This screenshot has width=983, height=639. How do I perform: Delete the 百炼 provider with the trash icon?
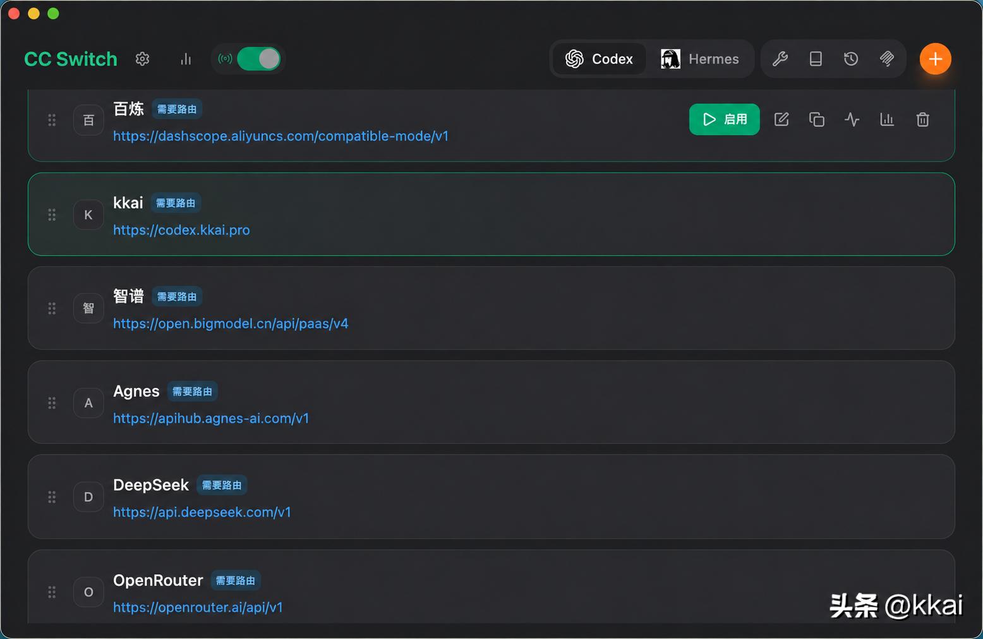(922, 119)
